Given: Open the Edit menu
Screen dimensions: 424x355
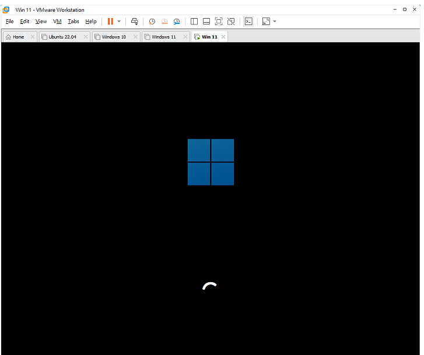Looking at the screenshot, I should (x=24, y=22).
